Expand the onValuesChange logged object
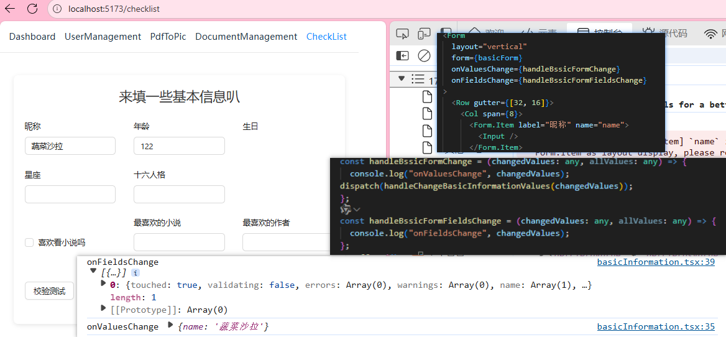Image resolution: width=726 pixels, height=337 pixels. tap(170, 326)
